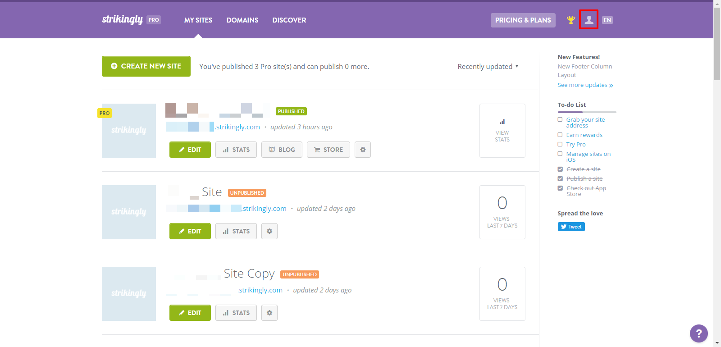This screenshot has width=721, height=347.
Task: Open STATS for Site Copy
Action: pyautogui.click(x=236, y=313)
